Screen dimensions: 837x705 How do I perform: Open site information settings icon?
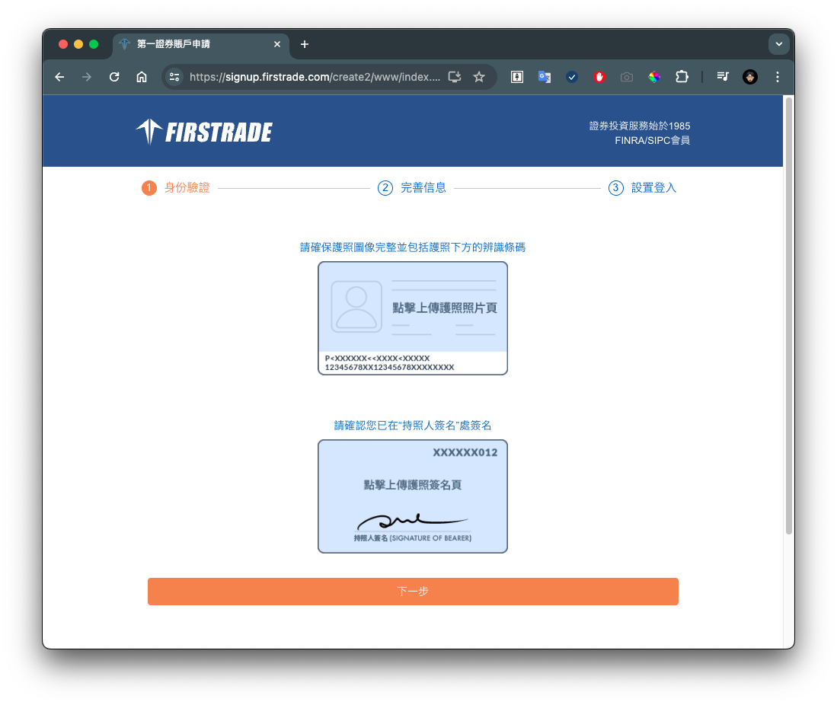[x=175, y=77]
